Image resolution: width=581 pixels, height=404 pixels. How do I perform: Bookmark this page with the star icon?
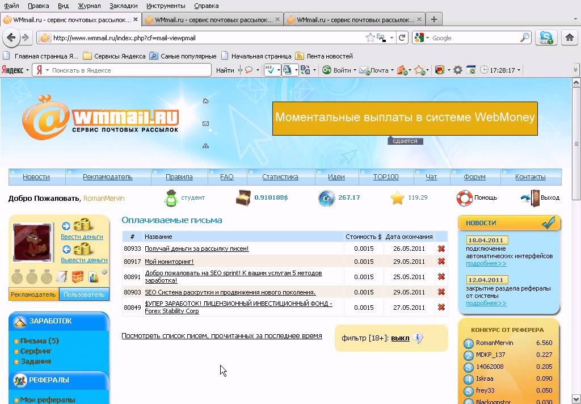pyautogui.click(x=370, y=37)
